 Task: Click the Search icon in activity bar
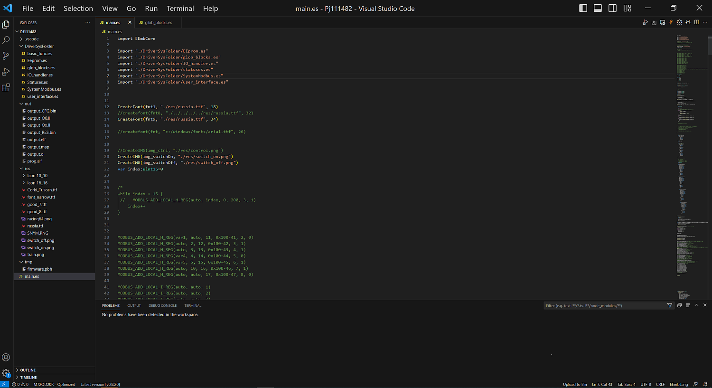(6, 40)
